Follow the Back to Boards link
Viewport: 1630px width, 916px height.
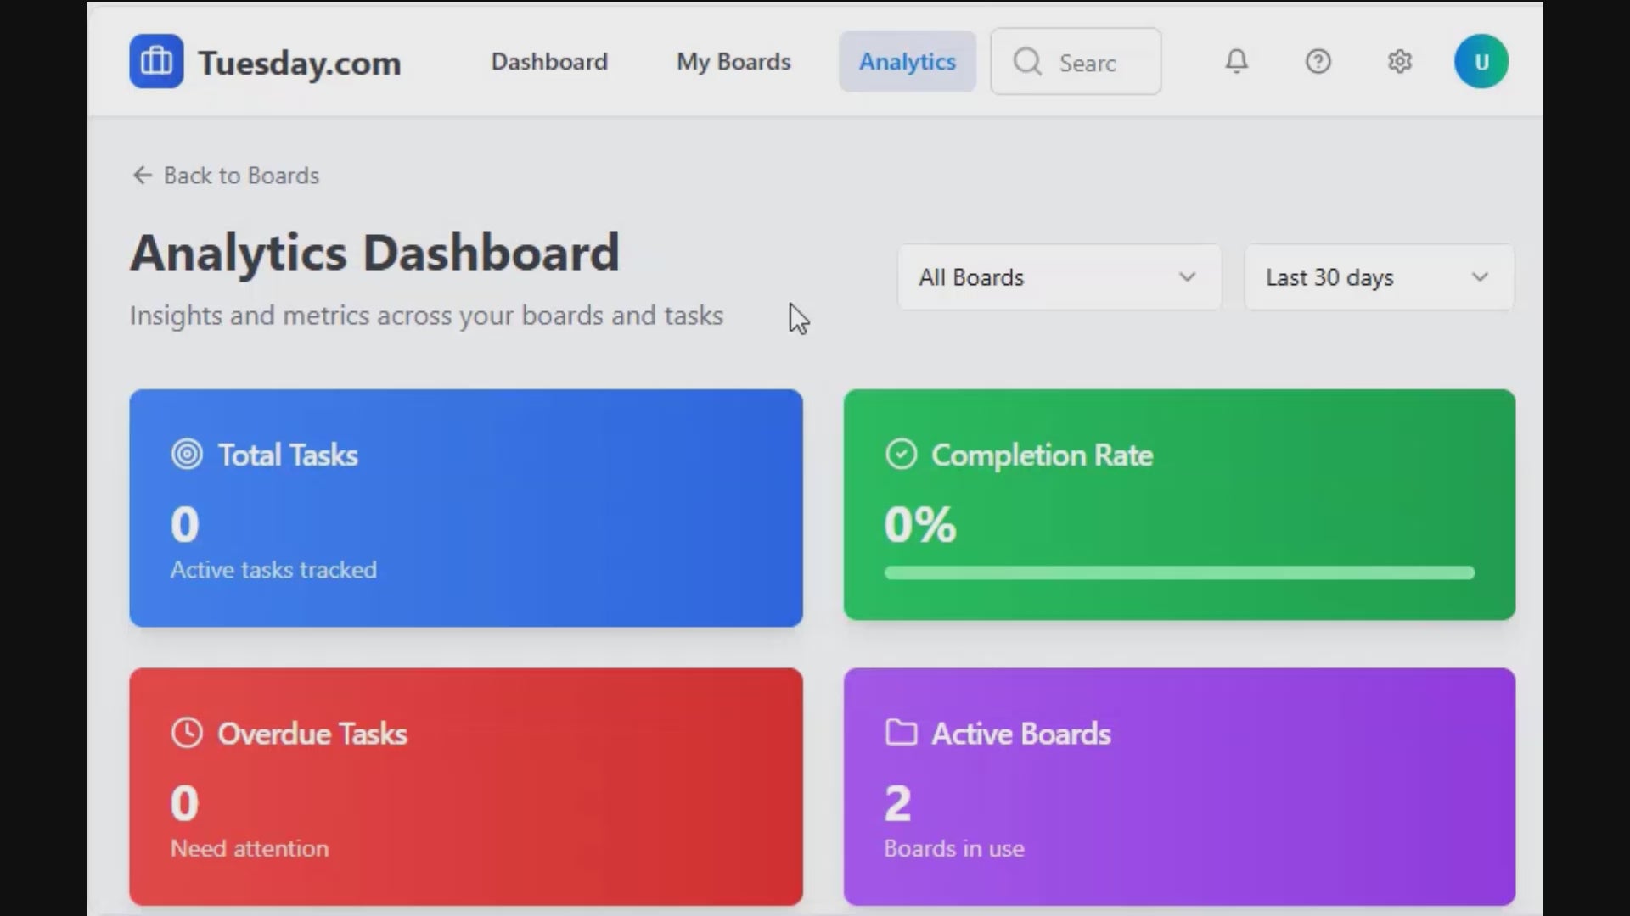241,176
